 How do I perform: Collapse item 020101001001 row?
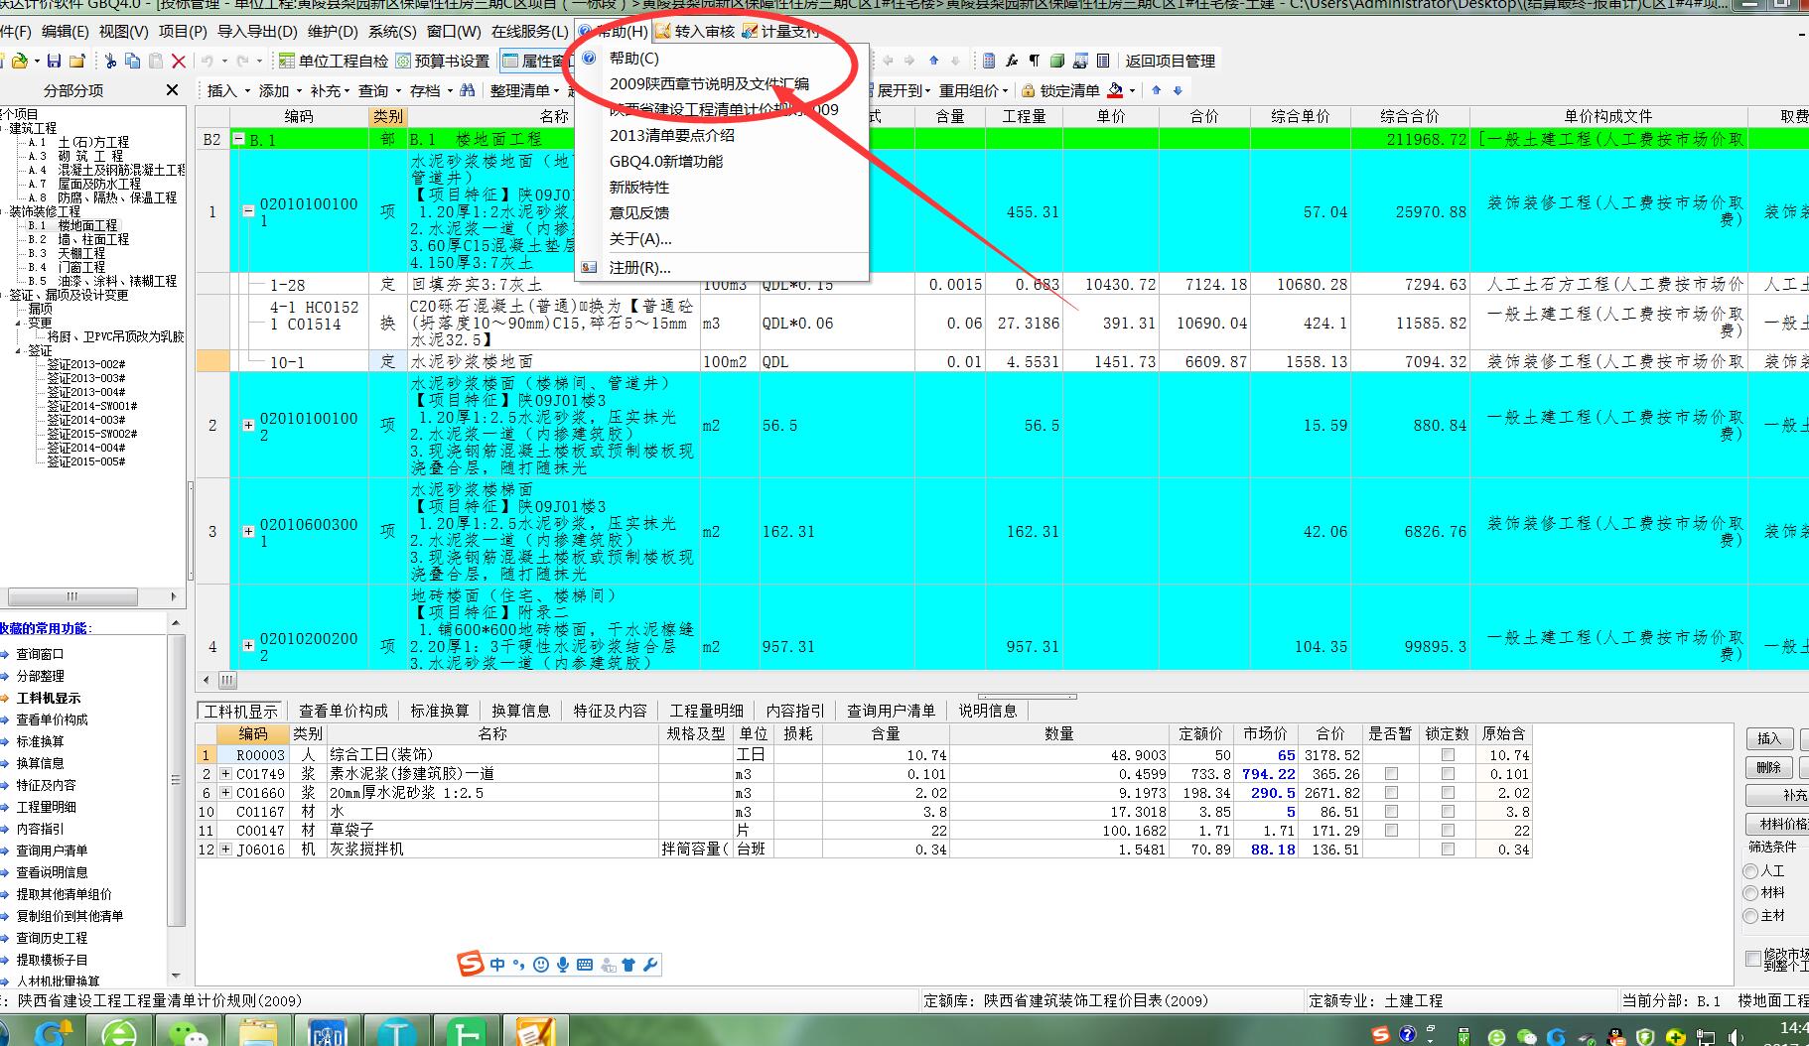click(x=248, y=211)
